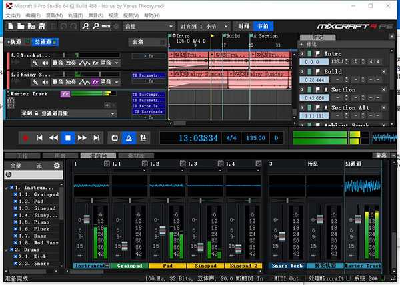Switch the timeline to time mode

click(x=243, y=26)
